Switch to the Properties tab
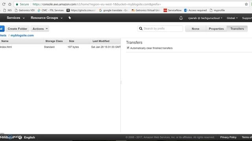252x141 pixels. coord(216,29)
